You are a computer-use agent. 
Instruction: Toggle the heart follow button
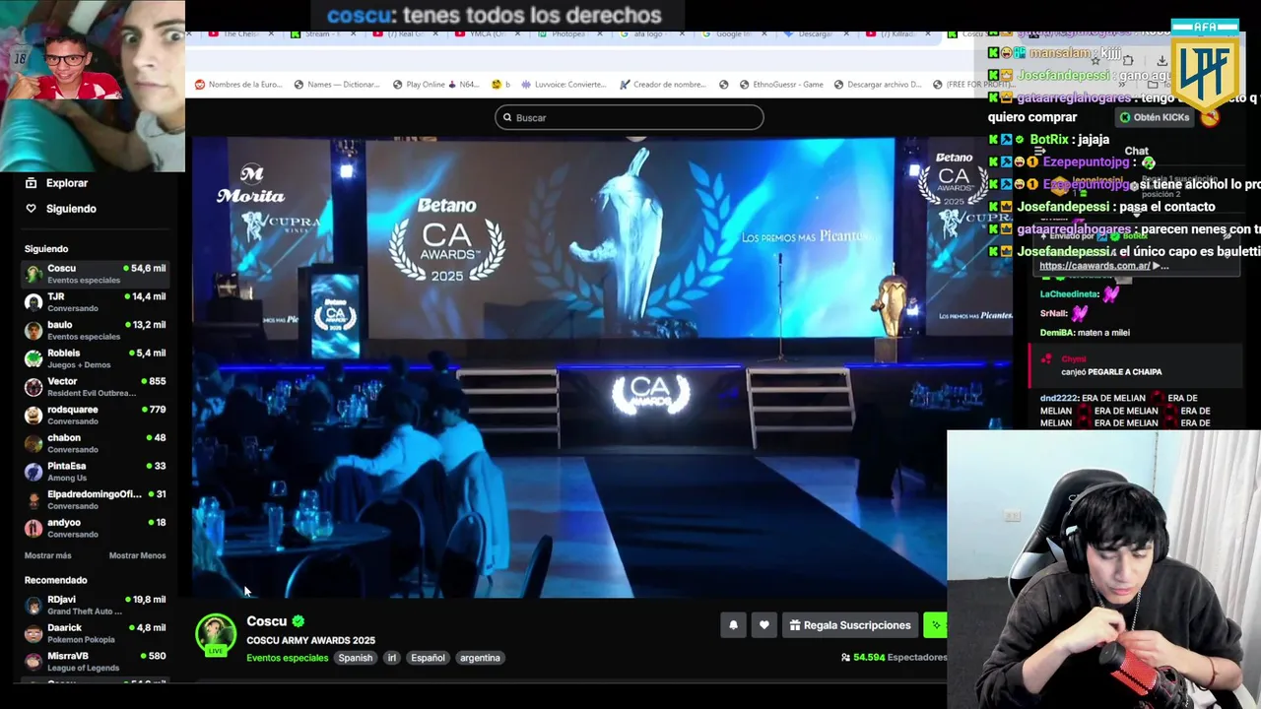coord(763,625)
